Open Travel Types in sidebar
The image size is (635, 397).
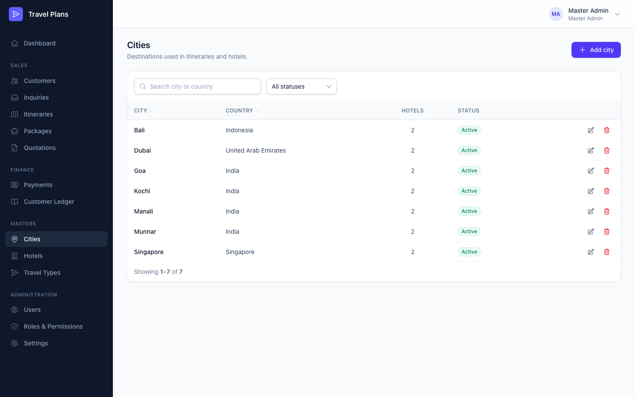[56, 273]
